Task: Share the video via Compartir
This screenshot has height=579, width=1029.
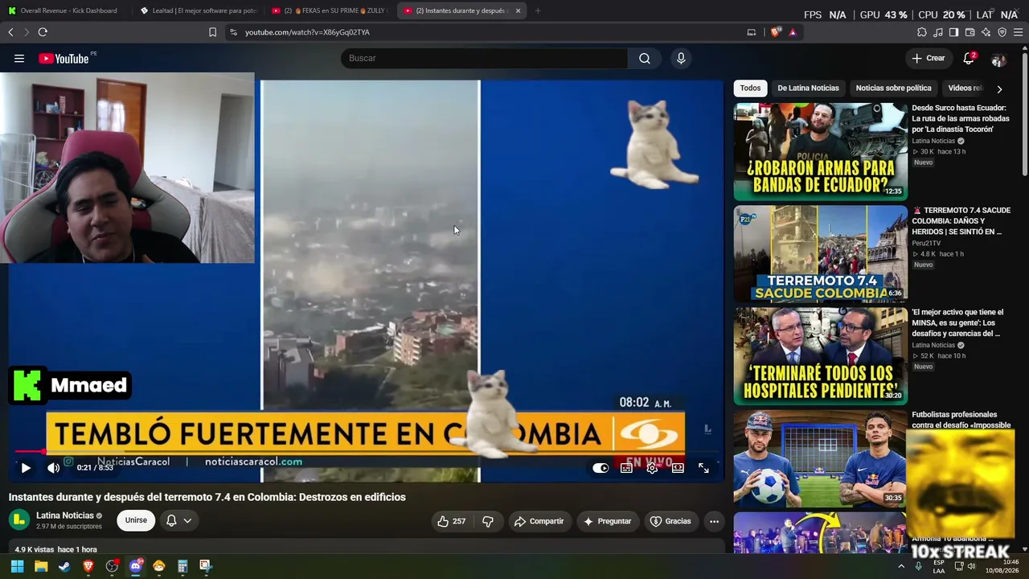Action: (539, 521)
